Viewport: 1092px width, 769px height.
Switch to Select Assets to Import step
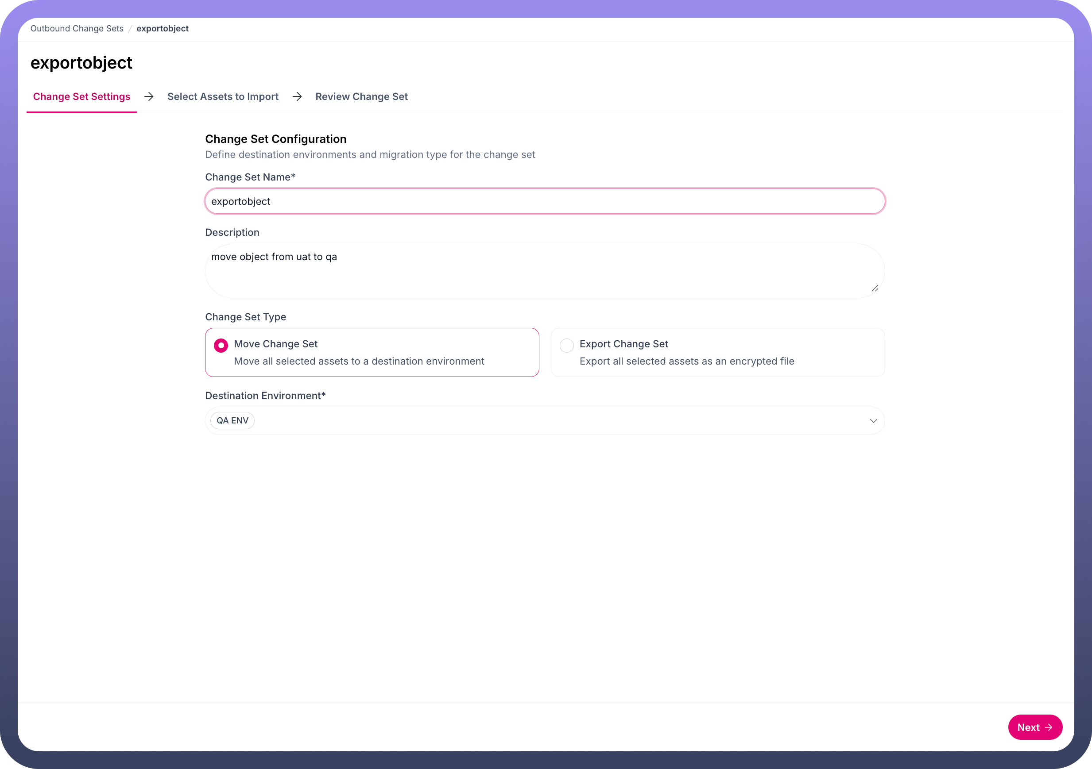click(x=223, y=96)
